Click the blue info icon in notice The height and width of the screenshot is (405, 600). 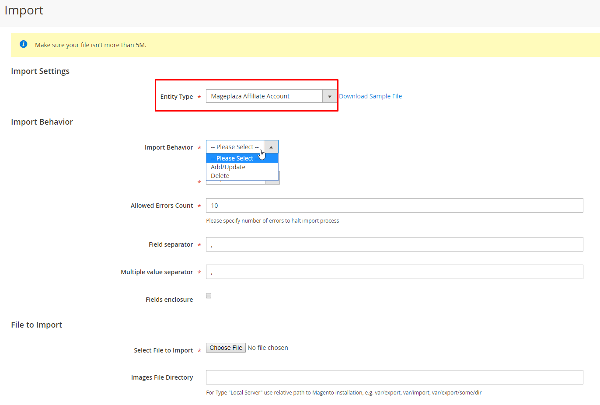(x=24, y=44)
